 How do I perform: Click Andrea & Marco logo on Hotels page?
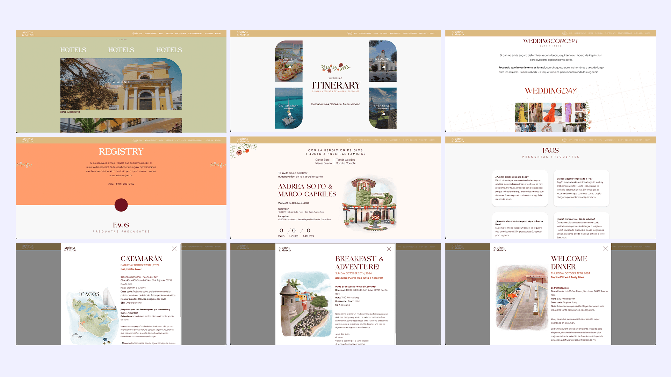coord(28,34)
